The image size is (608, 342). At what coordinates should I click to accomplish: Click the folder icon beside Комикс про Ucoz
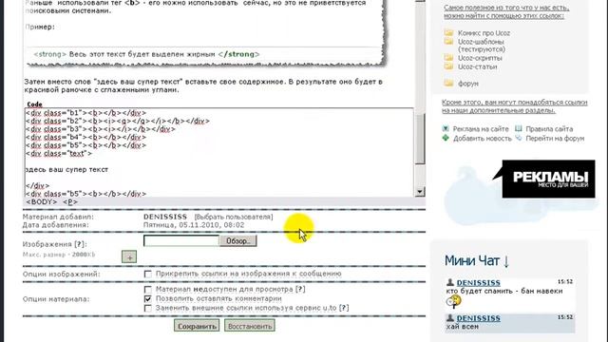click(448, 33)
